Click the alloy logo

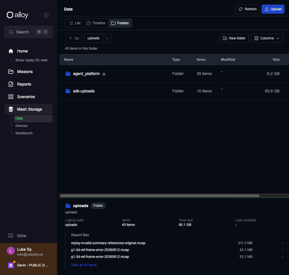tap(17, 15)
